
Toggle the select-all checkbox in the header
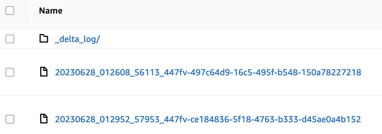[10, 10]
